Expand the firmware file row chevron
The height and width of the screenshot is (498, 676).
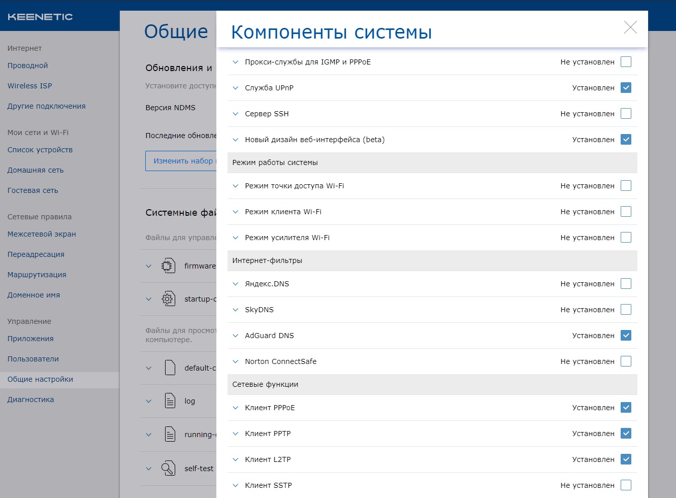148,266
